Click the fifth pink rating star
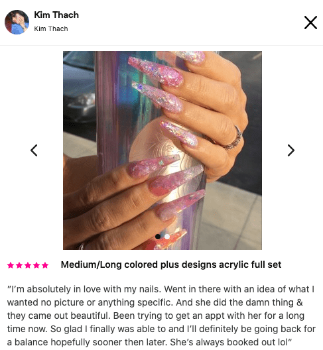The width and height of the screenshot is (323, 350). pyautogui.click(x=45, y=265)
